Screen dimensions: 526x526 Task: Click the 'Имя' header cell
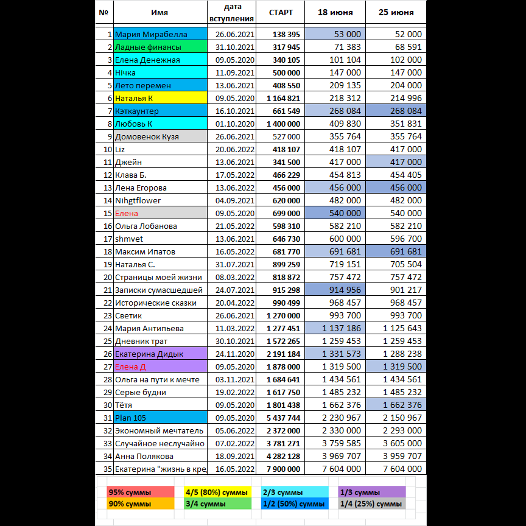[160, 12]
